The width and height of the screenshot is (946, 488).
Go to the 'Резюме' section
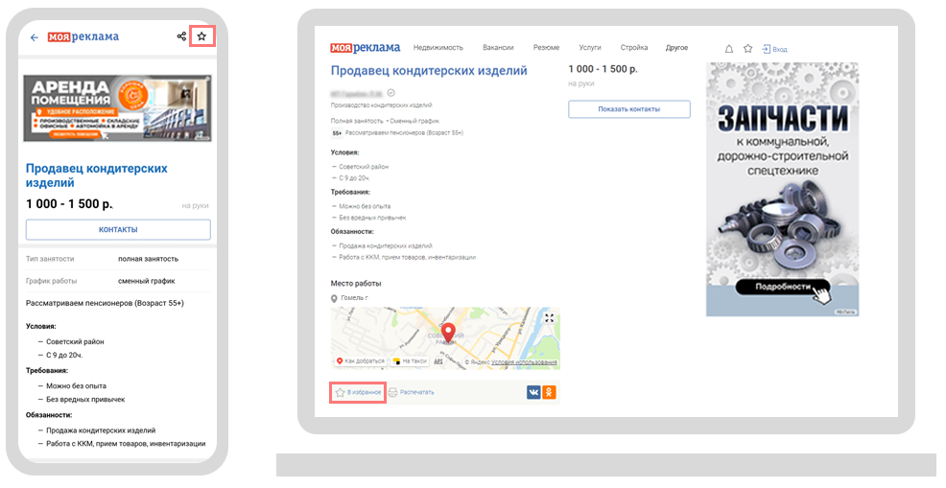click(x=546, y=48)
